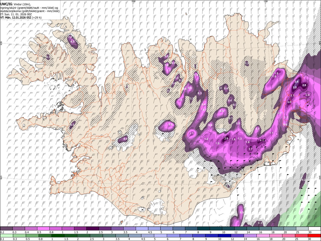This screenshot has height=241, width=321.
Task: Click the 1.3 precipitation value on the map
Action: tap(240, 139)
